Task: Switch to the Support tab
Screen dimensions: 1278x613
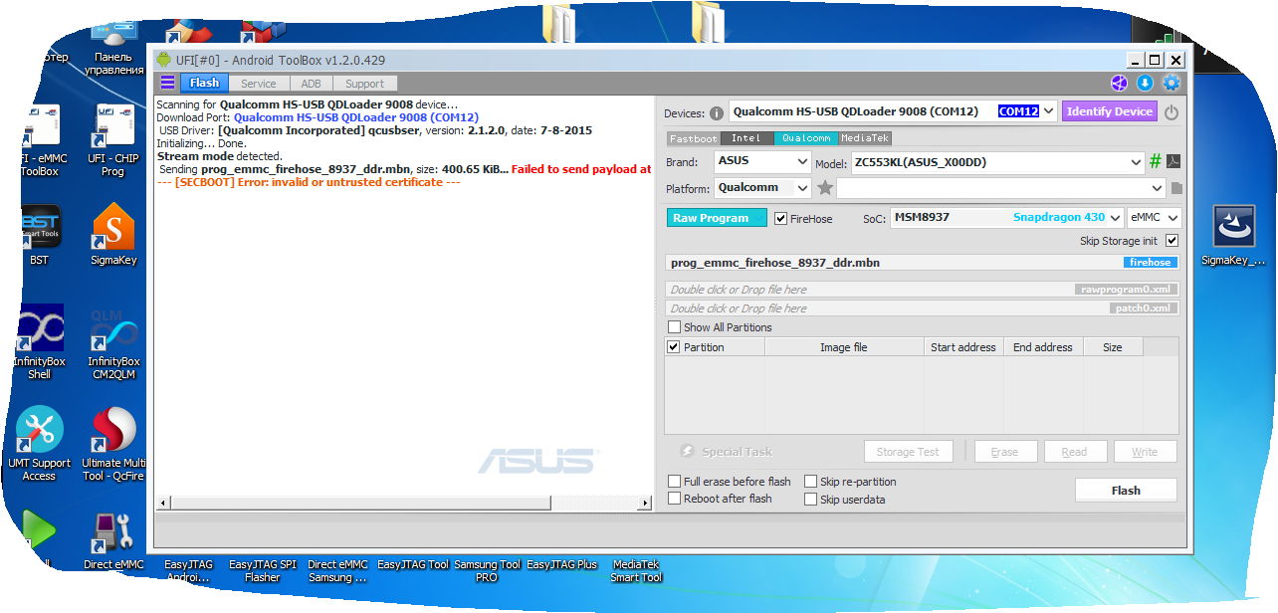Action: [364, 84]
